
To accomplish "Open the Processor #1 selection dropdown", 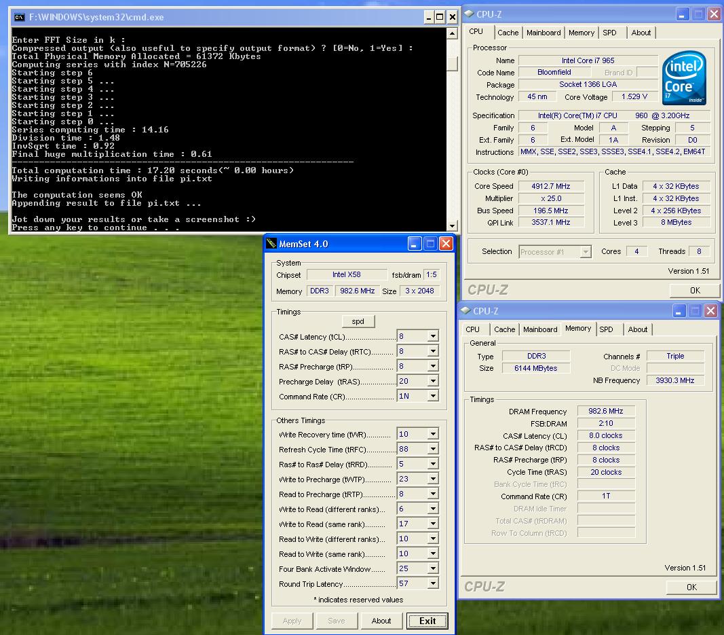I will click(586, 252).
